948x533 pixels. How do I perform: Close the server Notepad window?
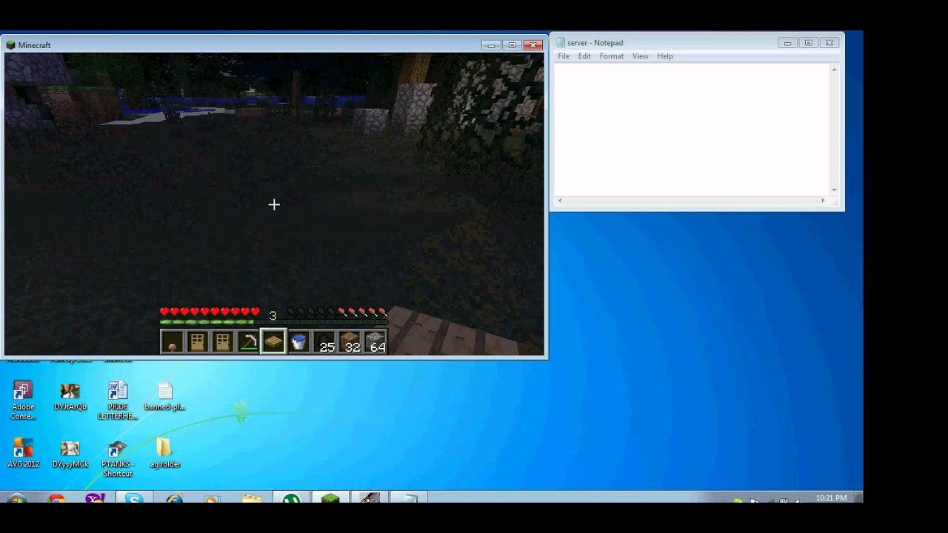tap(829, 43)
